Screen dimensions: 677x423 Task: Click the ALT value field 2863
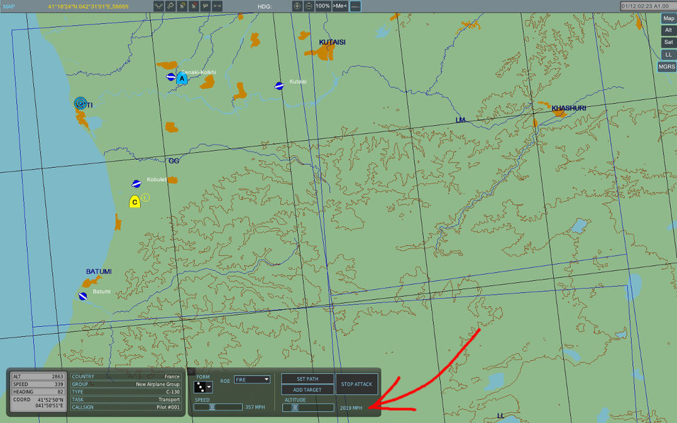pos(39,376)
